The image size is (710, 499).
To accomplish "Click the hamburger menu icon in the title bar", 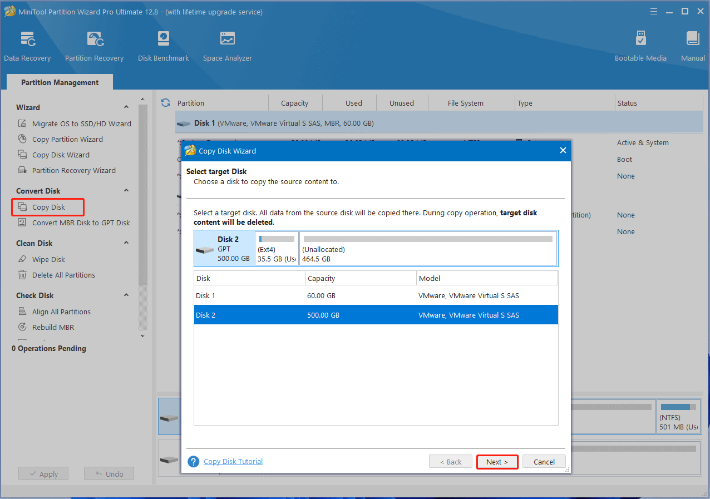I will (x=655, y=12).
